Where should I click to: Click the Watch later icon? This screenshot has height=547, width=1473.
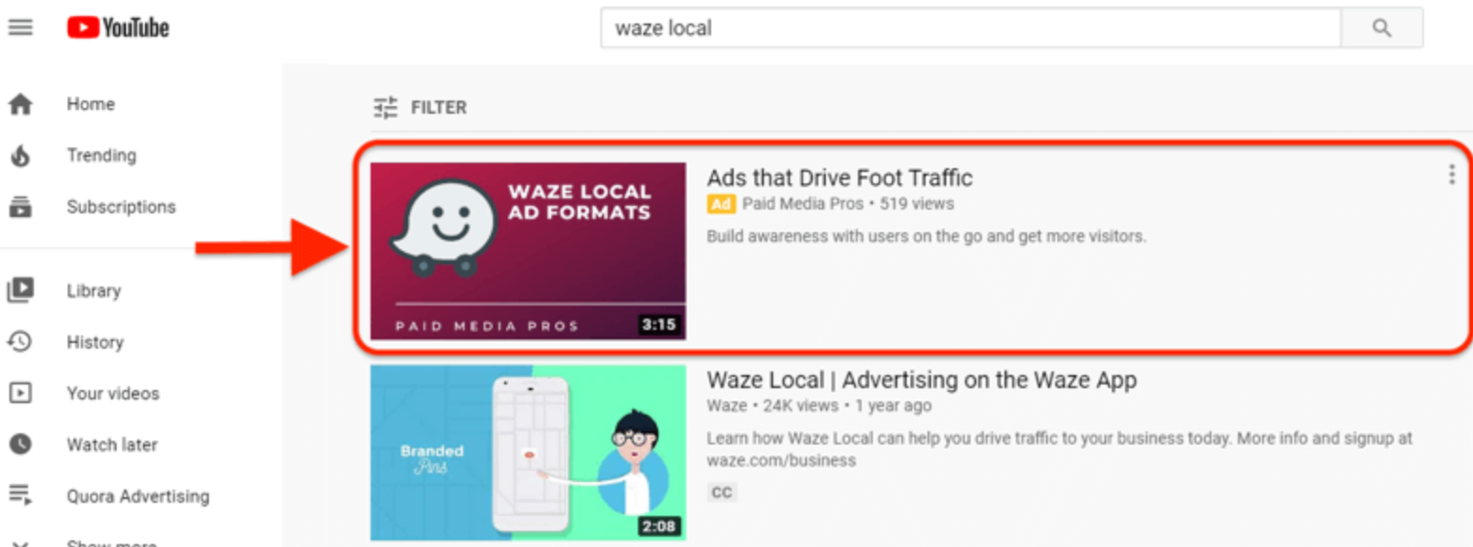pyautogui.click(x=21, y=445)
